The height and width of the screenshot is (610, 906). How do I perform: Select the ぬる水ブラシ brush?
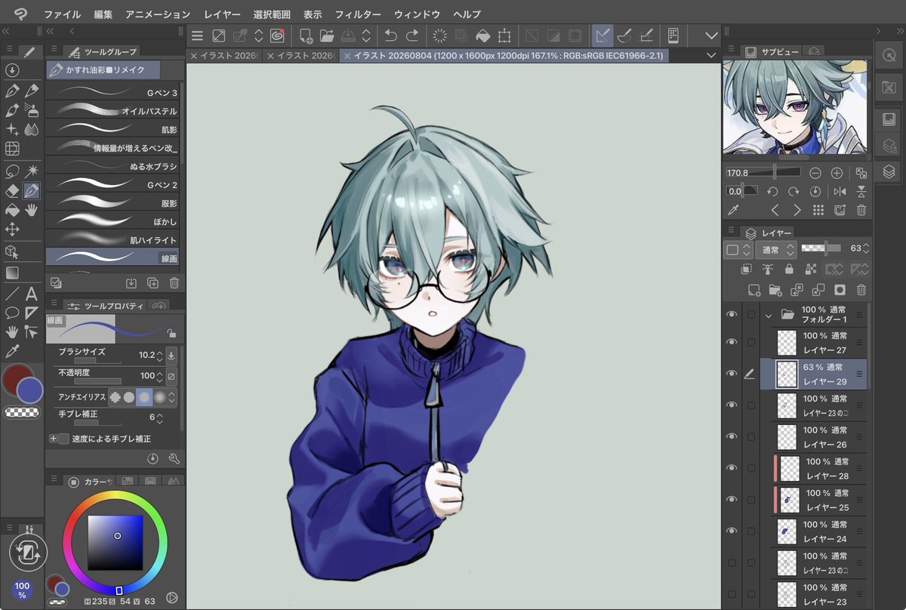113,166
